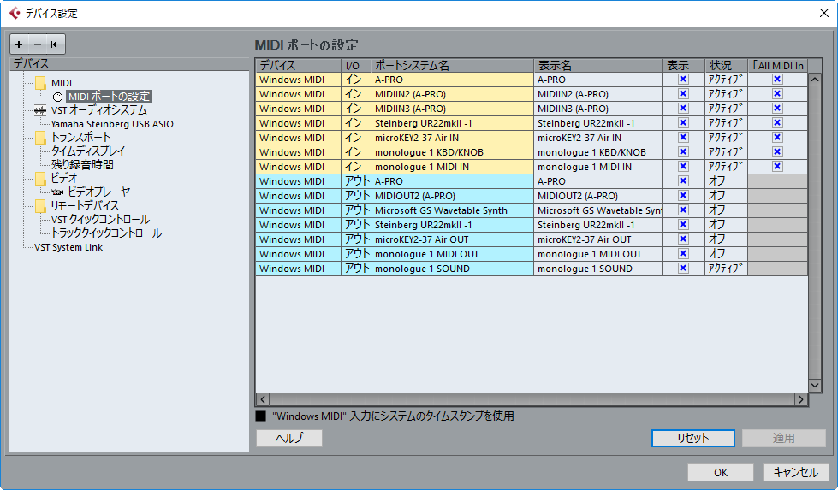This screenshot has width=838, height=490.
Task: Click the 適用 button
Action: click(784, 438)
